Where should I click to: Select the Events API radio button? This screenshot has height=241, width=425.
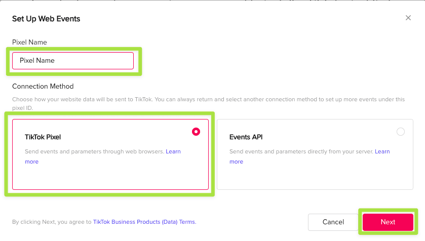[x=401, y=132]
